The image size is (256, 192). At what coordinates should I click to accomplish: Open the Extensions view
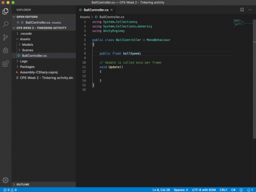tap(6, 64)
